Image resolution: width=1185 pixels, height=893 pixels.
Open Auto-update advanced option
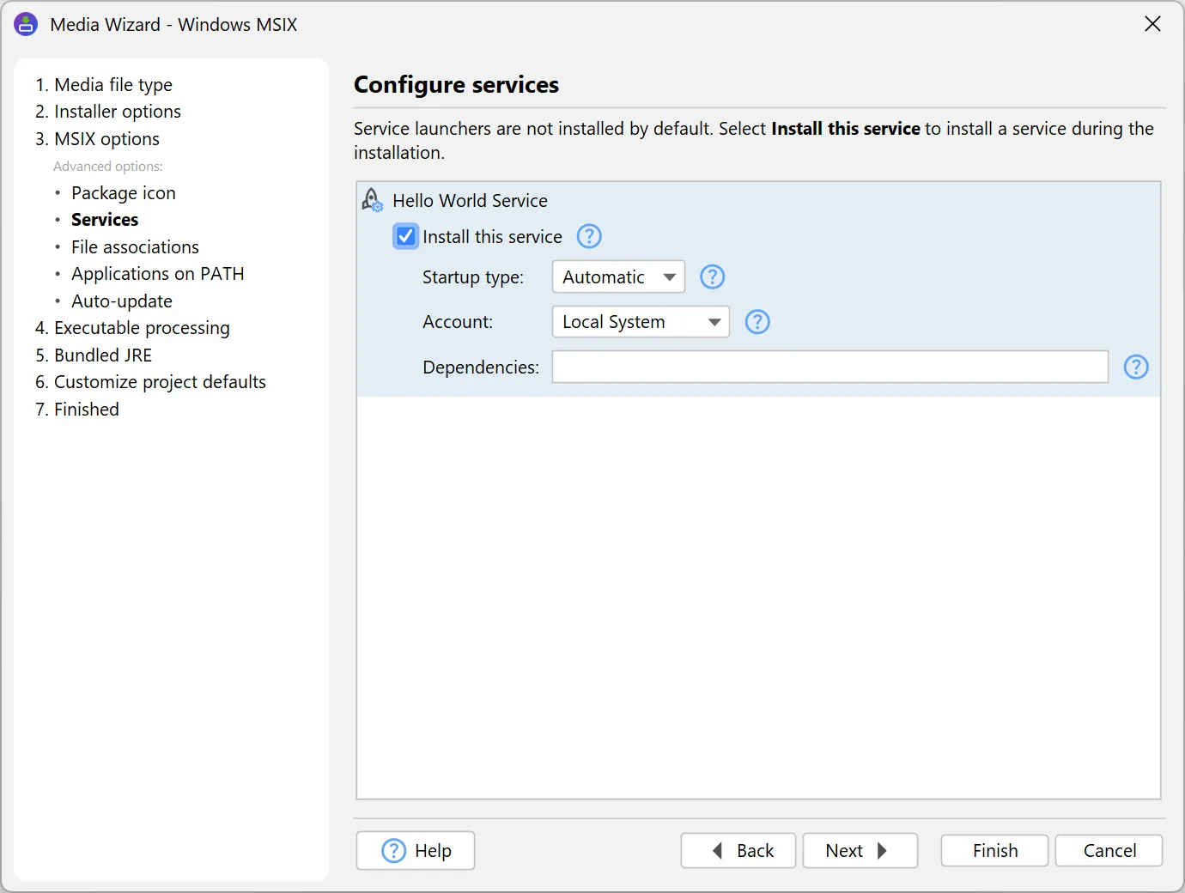[x=122, y=301]
